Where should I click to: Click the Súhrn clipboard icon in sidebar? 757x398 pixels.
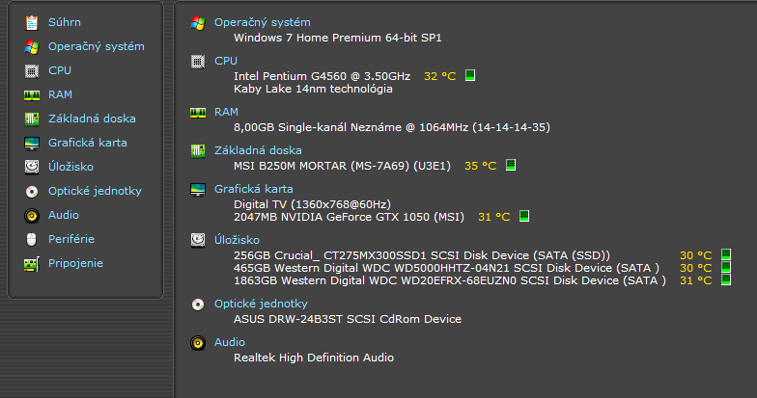pos(31,22)
